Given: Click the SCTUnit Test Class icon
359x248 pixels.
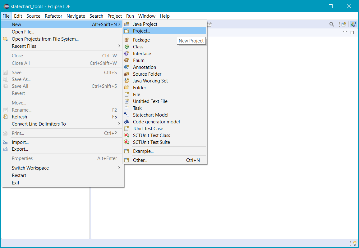Looking at the screenshot, I should (127, 135).
